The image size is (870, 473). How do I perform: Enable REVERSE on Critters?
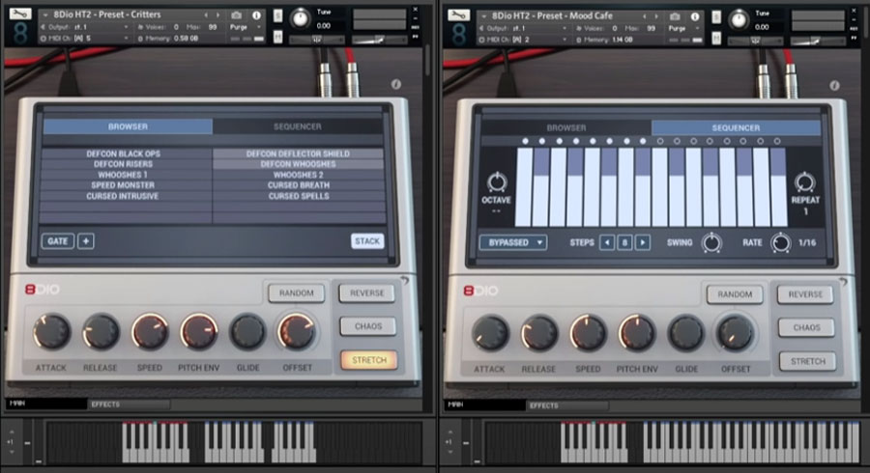[366, 293]
